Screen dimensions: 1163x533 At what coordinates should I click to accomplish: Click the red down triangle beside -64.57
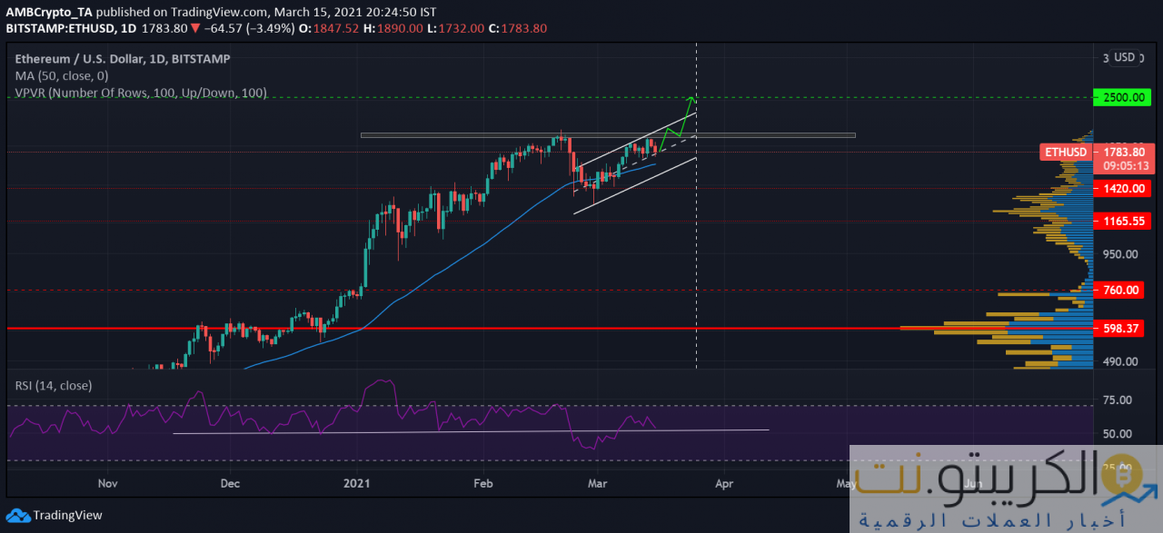(x=195, y=27)
